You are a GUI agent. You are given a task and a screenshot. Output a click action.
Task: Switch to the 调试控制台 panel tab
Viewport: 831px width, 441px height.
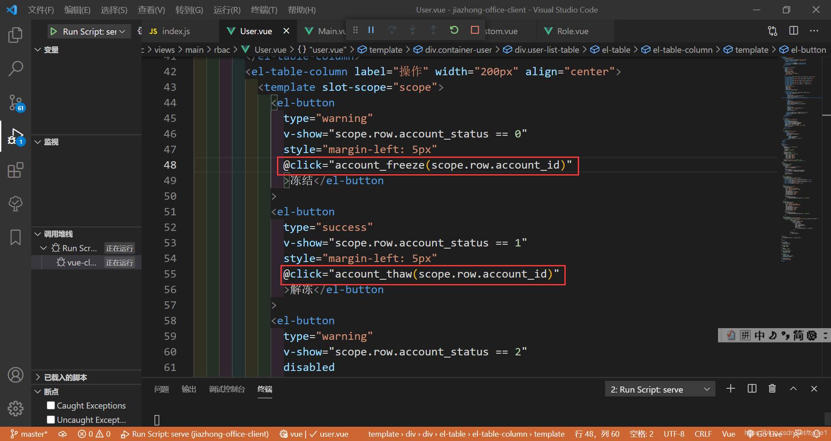[x=227, y=389]
